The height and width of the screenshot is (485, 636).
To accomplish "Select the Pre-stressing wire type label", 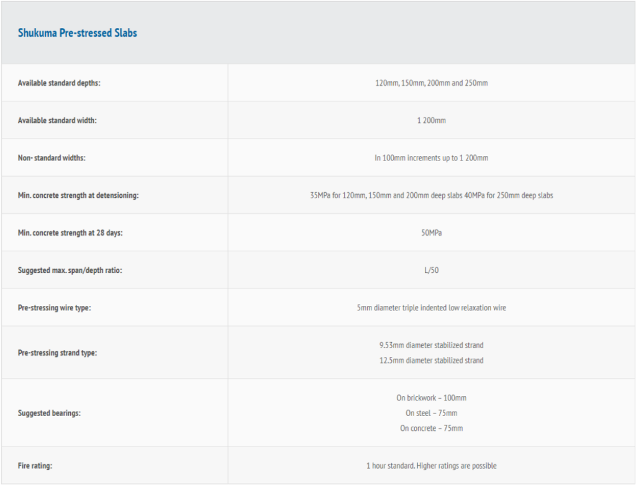I will (54, 308).
